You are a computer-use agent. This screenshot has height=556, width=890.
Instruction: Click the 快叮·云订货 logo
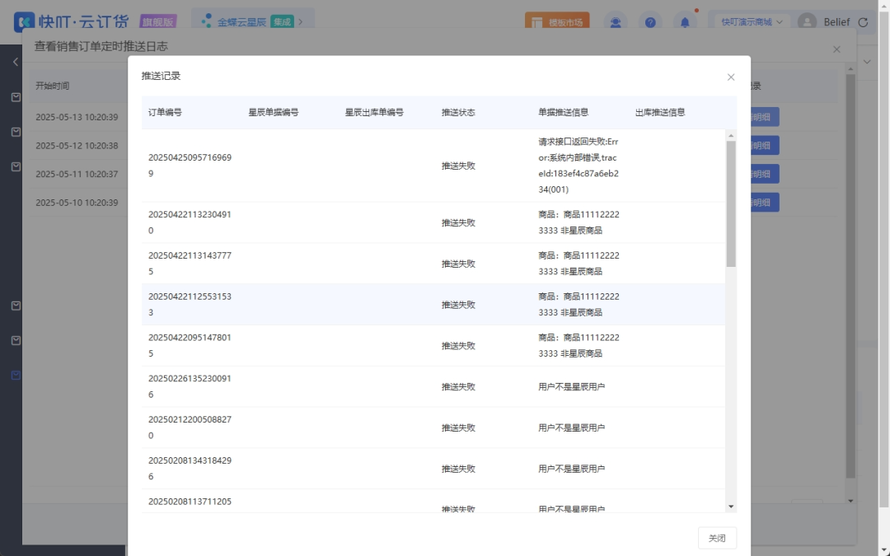(70, 22)
